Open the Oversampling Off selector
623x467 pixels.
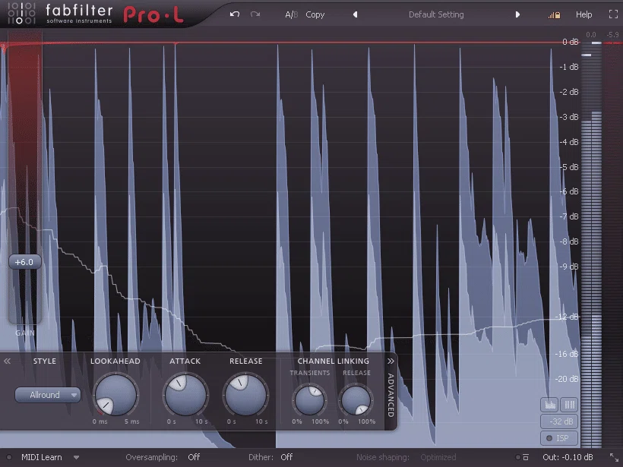tap(194, 457)
